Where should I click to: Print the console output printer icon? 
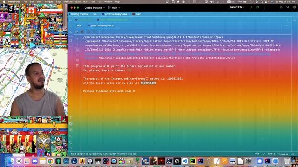click(77, 60)
